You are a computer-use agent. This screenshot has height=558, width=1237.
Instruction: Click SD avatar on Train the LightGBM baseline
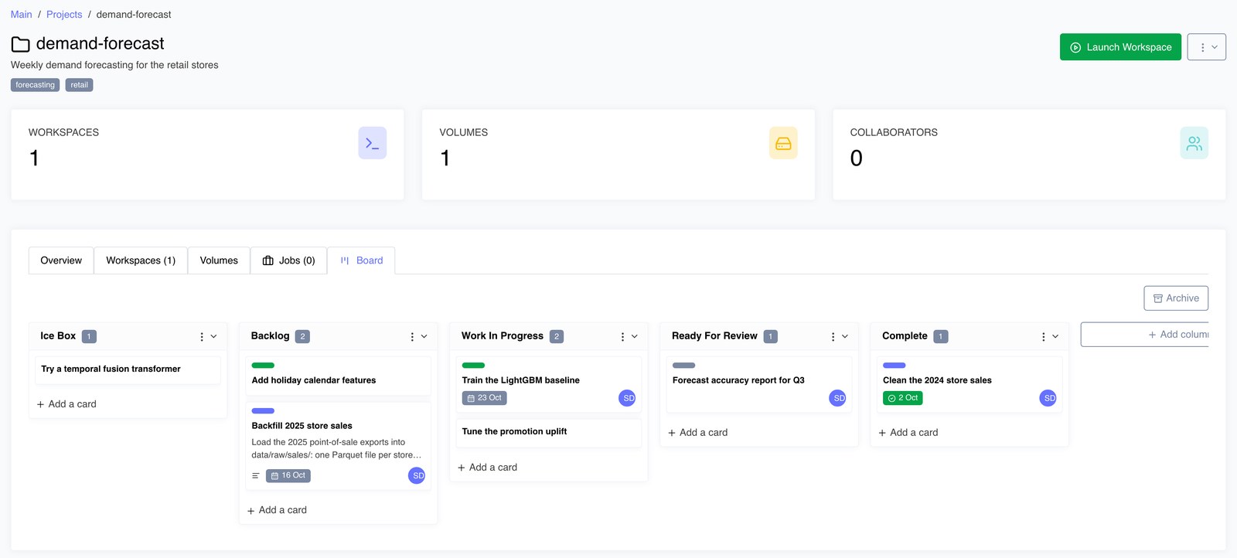tap(628, 398)
